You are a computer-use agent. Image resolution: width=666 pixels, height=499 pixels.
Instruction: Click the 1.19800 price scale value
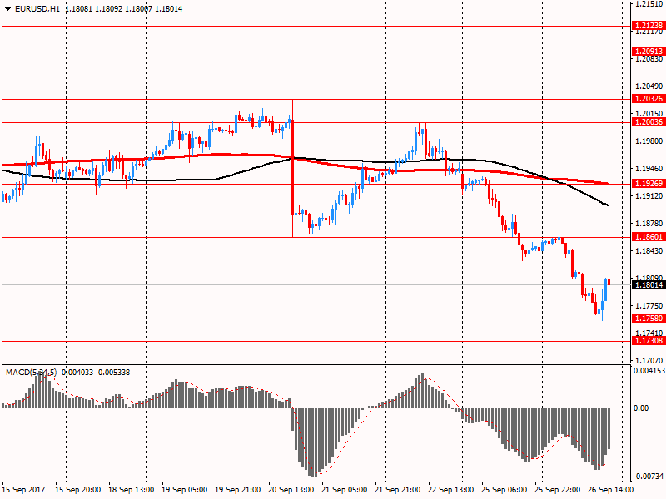coord(649,141)
